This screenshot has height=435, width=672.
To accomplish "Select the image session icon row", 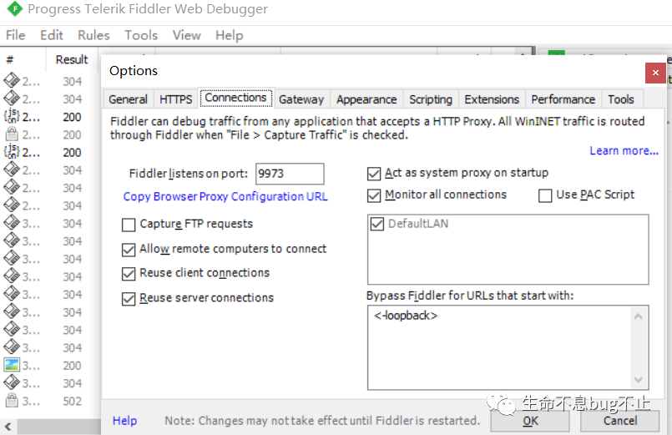I will click(50, 366).
